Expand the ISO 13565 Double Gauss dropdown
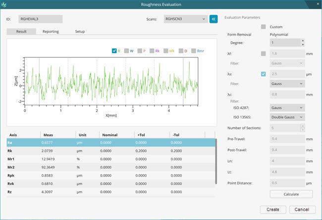Viewport: 322px width, 220px height. pos(287,117)
